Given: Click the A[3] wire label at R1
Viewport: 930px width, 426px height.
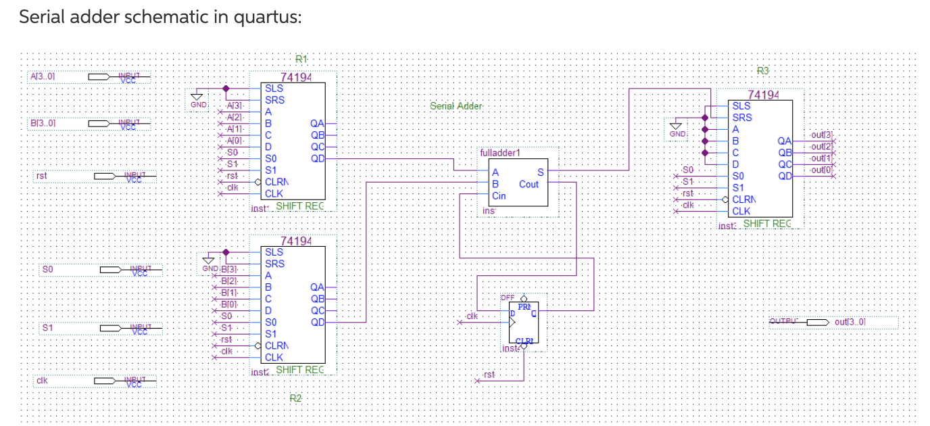Looking at the screenshot, I should (x=234, y=106).
